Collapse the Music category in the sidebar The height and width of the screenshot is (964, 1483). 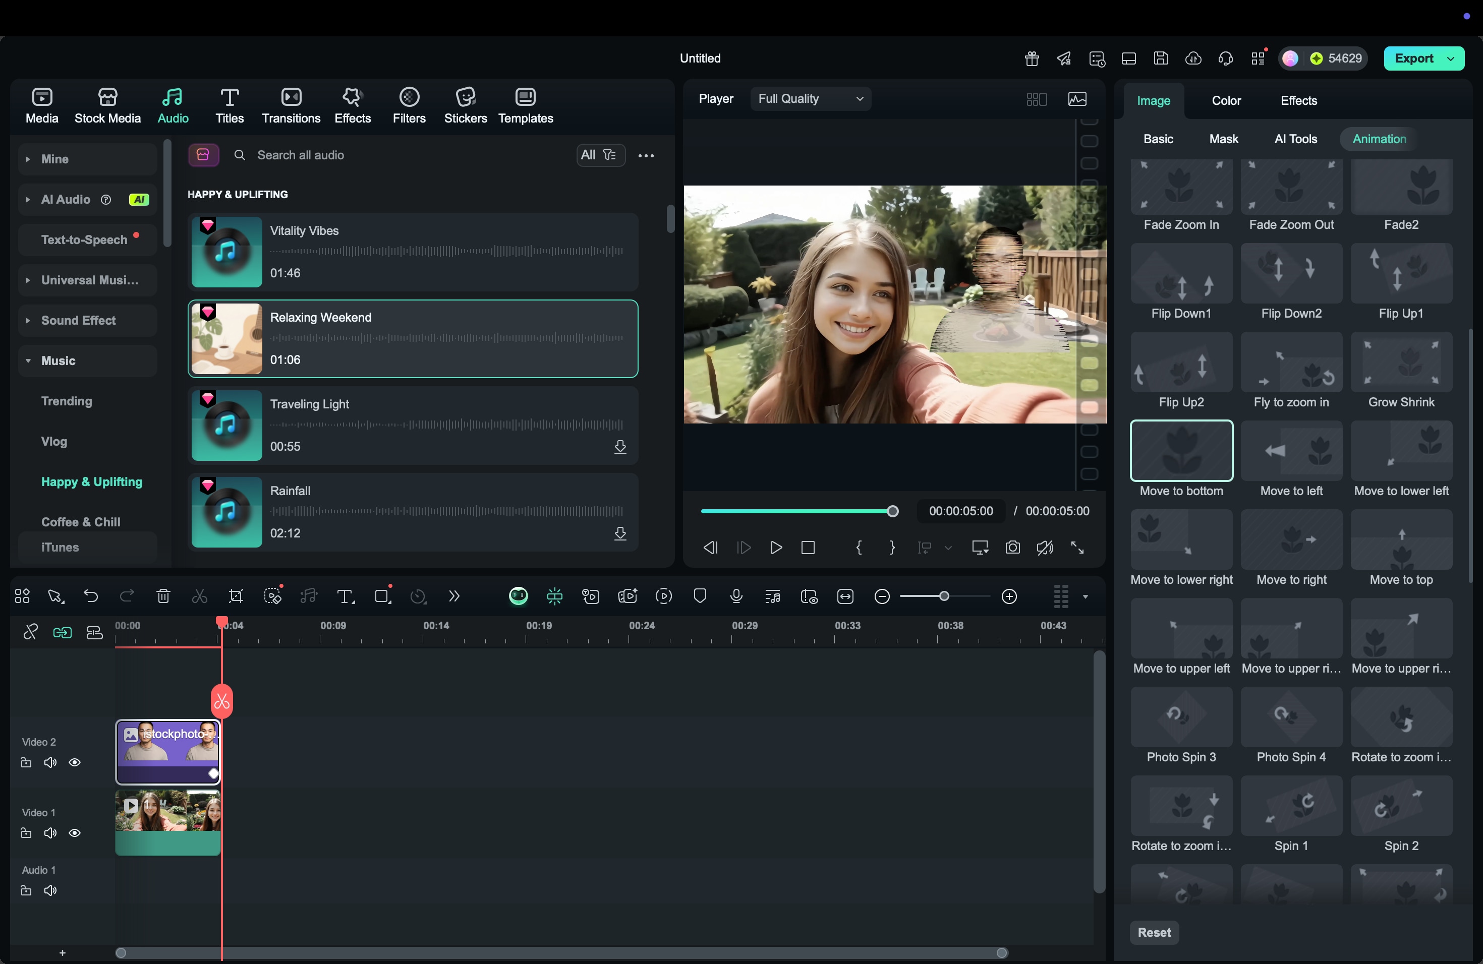28,360
